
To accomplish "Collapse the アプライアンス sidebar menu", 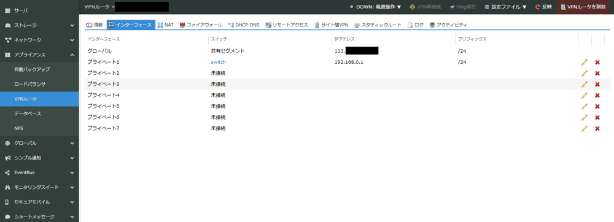I will click(39, 55).
